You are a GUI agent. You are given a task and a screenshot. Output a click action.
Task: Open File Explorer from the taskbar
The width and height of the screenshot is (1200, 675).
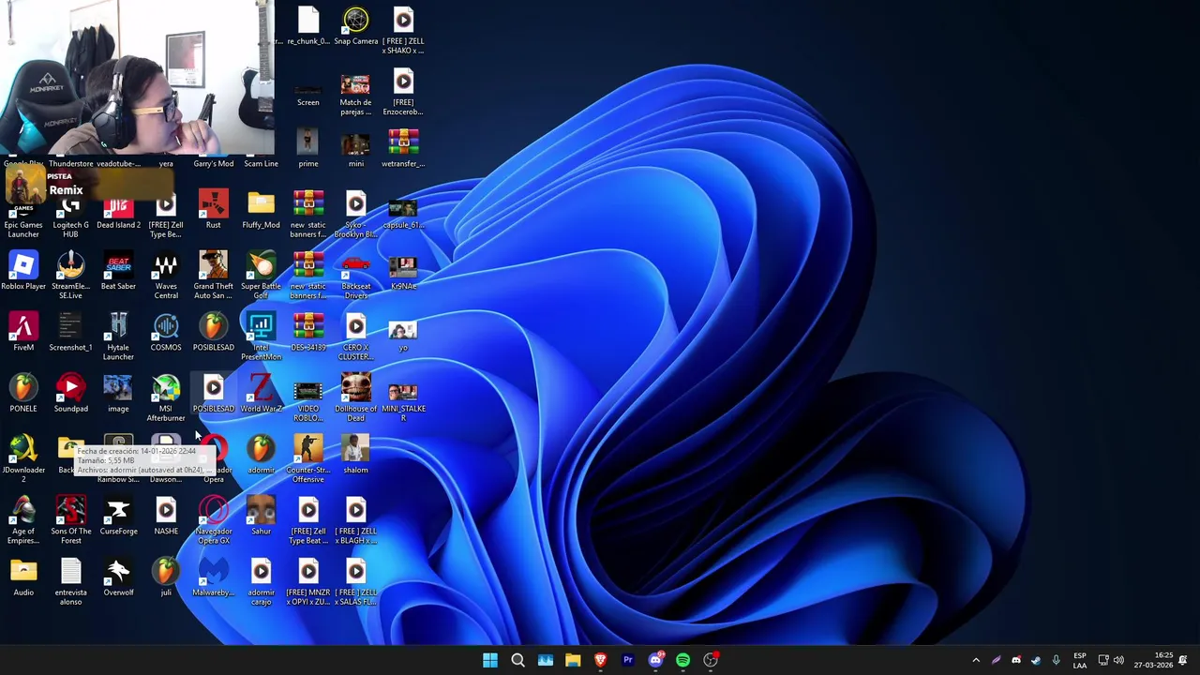573,660
